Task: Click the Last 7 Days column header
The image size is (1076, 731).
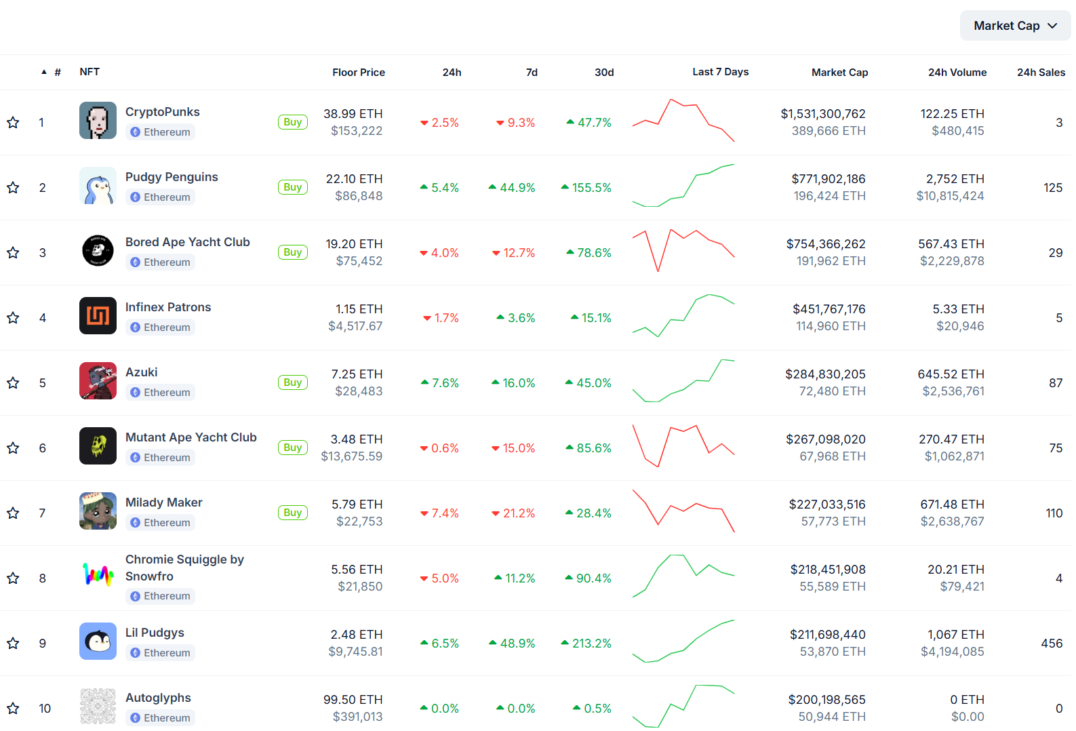Action: click(x=721, y=72)
